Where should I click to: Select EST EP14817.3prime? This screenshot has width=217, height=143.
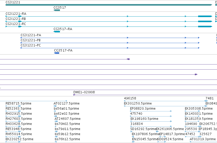coord(172,134)
